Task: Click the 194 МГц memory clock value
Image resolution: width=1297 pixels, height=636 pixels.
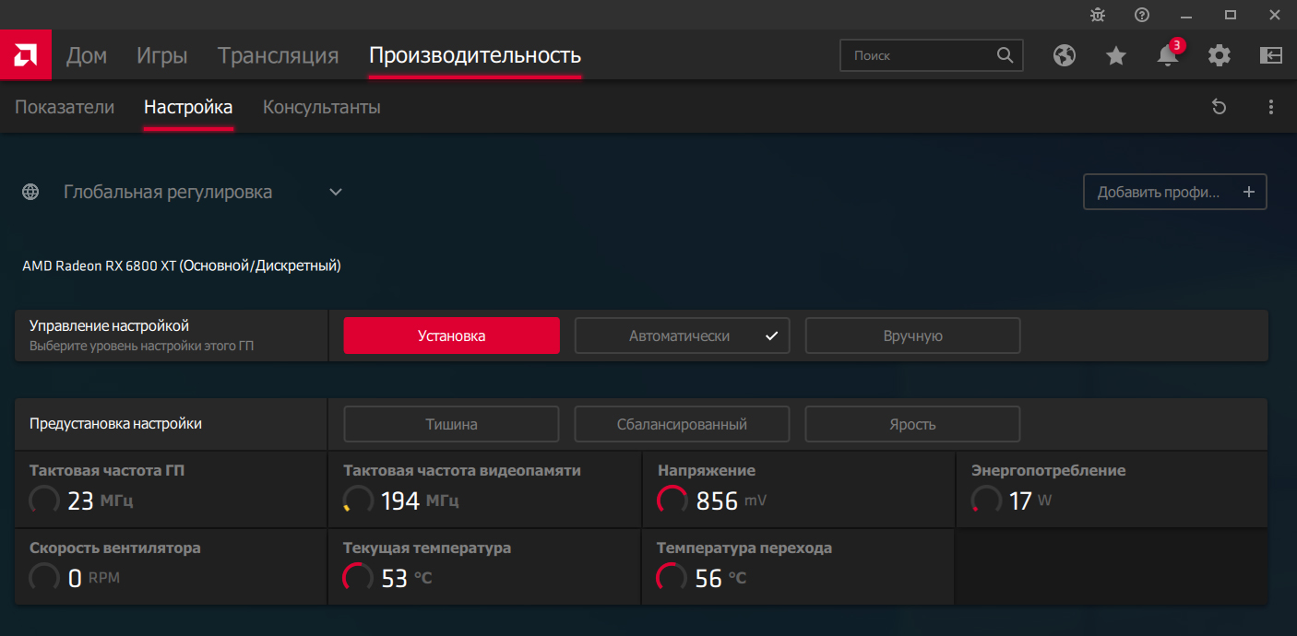Action: coord(420,501)
